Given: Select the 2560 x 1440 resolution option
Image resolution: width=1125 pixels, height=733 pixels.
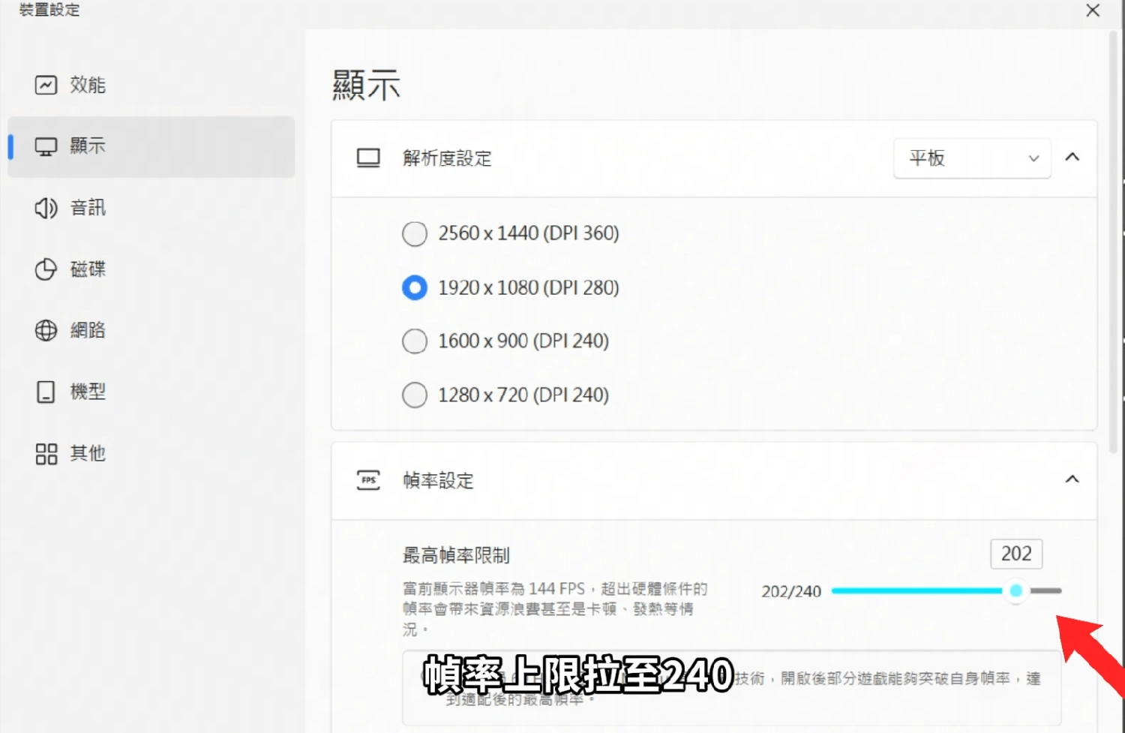Looking at the screenshot, I should coord(415,233).
